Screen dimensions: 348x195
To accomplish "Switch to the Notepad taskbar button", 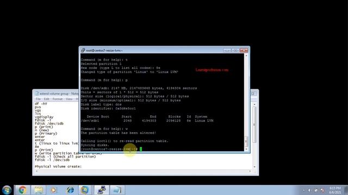I will pos(117,190).
